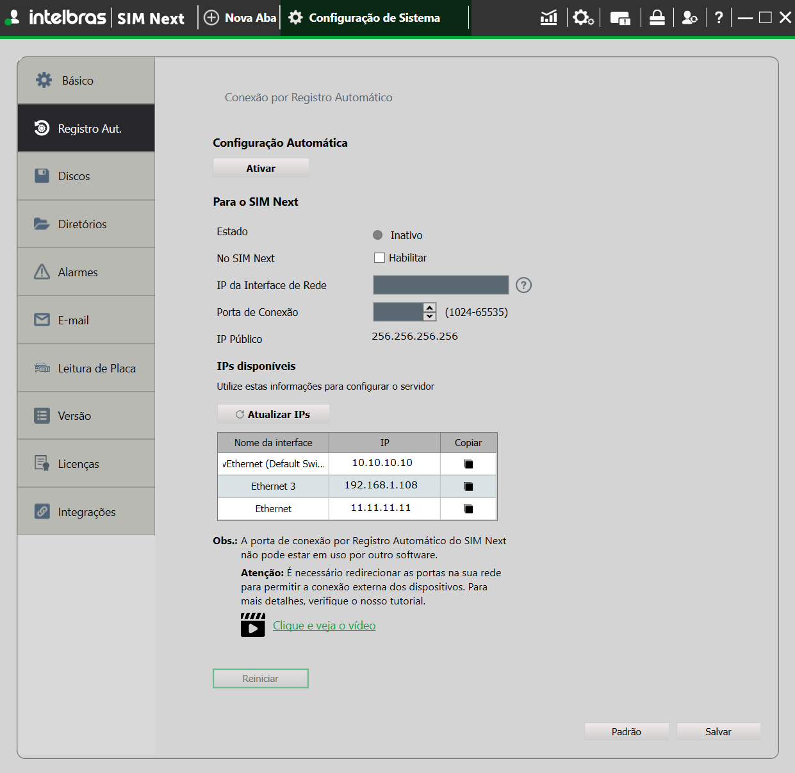Screen dimensions: 795x773
Task: Click the Padrão button
Action: (627, 731)
